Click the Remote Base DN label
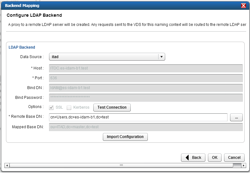250x174 pixels. click(26, 117)
